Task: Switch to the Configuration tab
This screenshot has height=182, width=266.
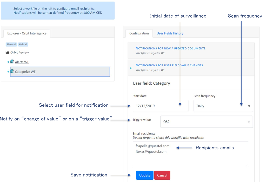Action: click(x=139, y=33)
